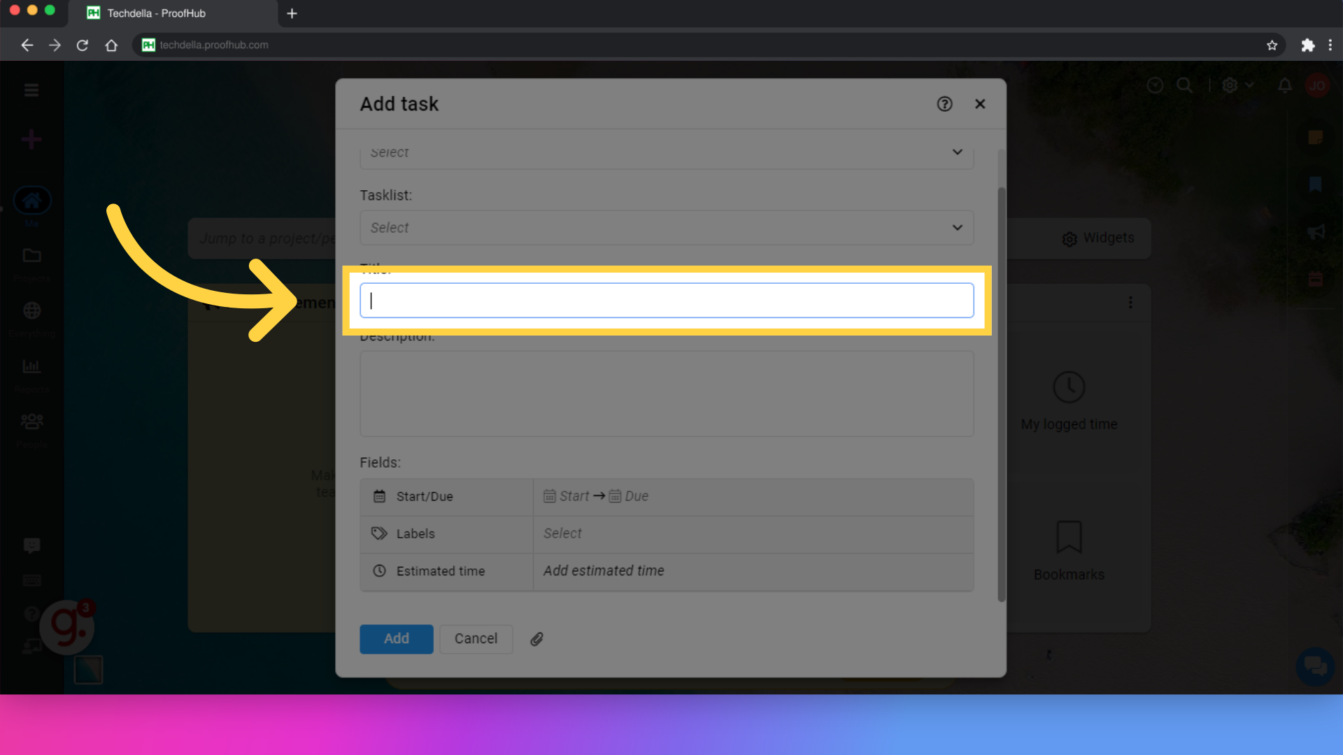Click the blue Add button
The image size is (1343, 755).
click(x=397, y=639)
